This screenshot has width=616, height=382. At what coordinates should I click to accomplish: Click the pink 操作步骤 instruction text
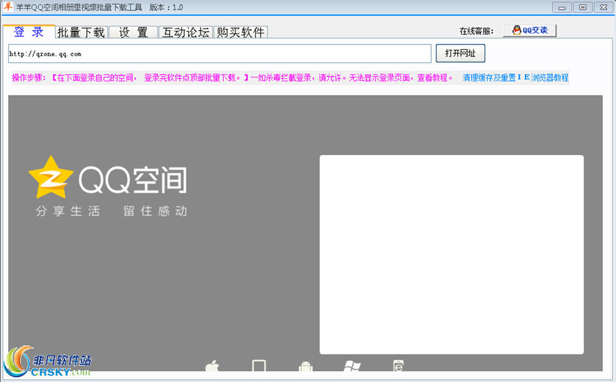(x=232, y=78)
